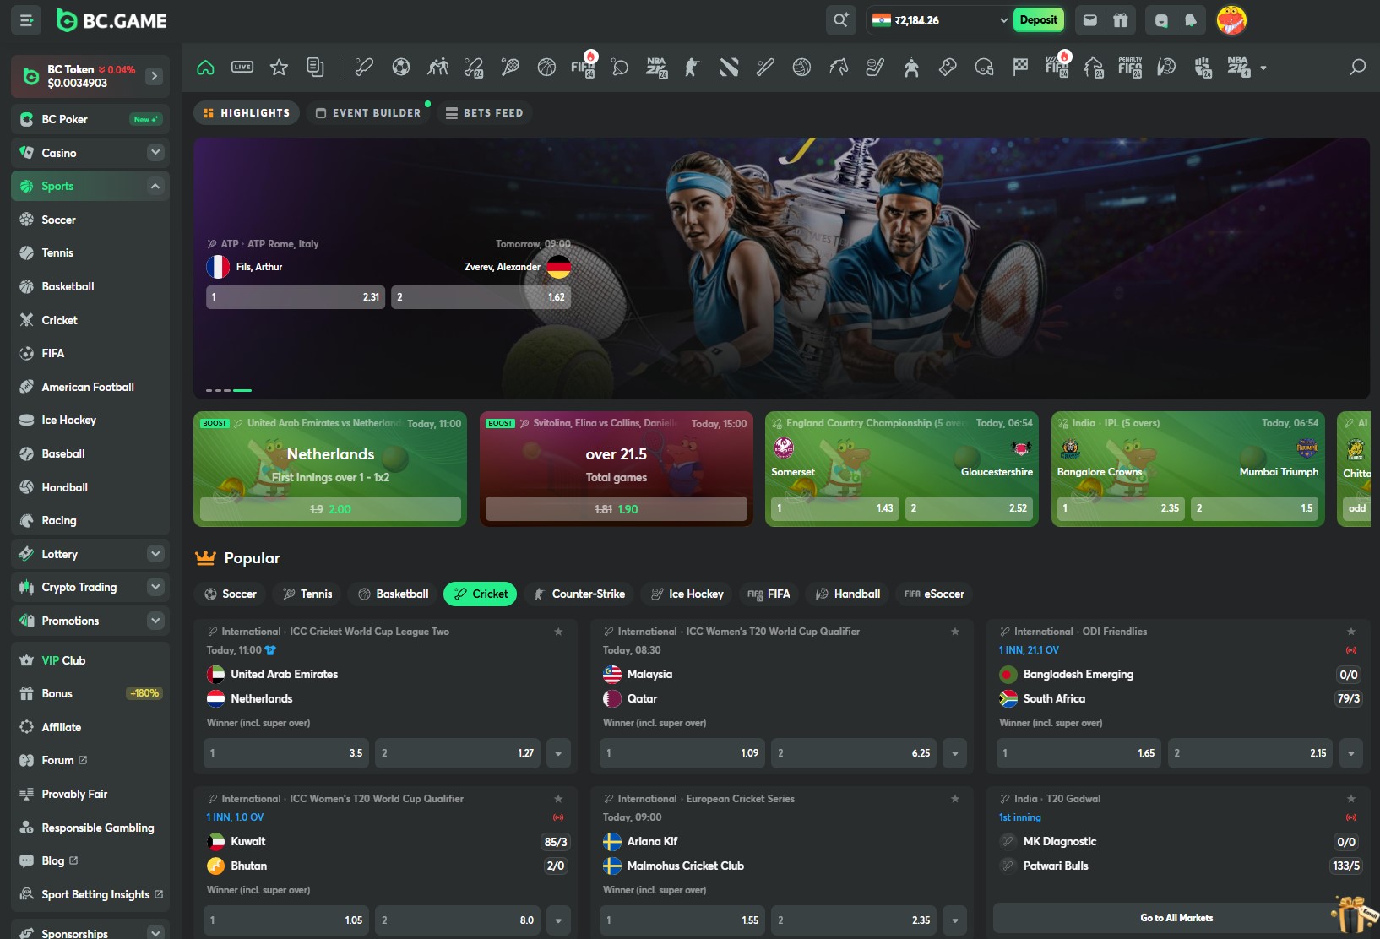The width and height of the screenshot is (1380, 939).
Task: Open the BC Token price widget
Action: tap(90, 76)
